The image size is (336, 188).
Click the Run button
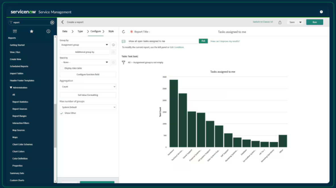[315, 22]
